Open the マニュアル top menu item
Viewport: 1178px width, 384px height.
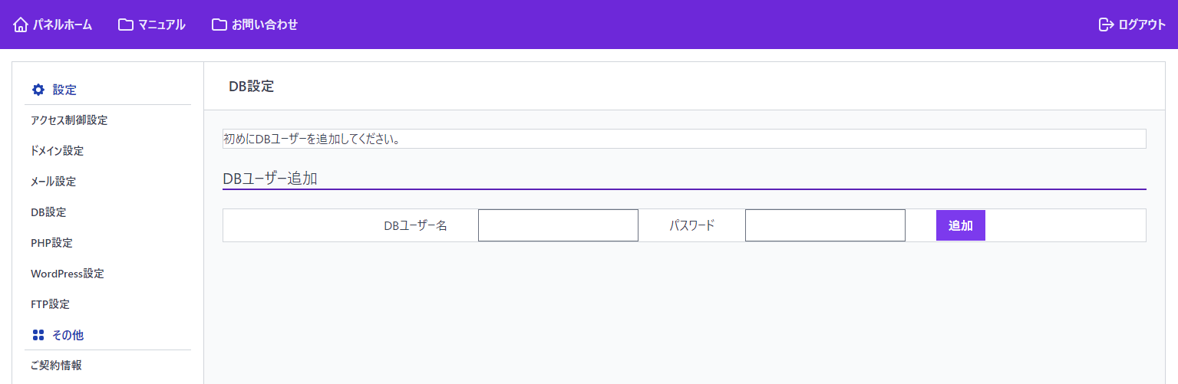(x=161, y=25)
